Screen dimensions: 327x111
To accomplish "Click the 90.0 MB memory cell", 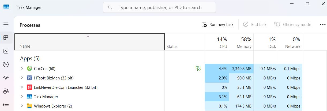I will pos(241,78).
